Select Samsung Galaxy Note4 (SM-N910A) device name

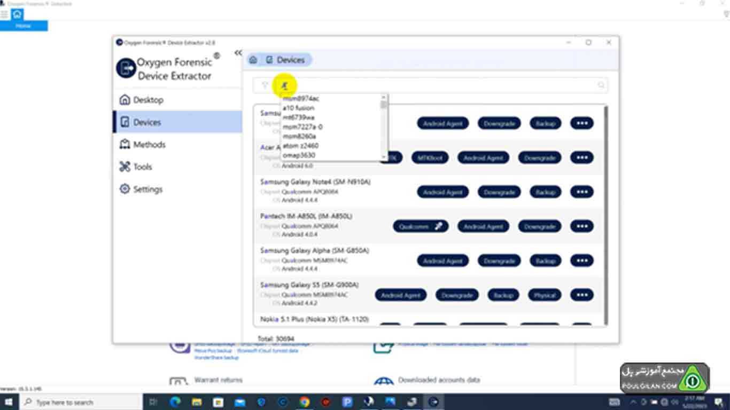315,182
